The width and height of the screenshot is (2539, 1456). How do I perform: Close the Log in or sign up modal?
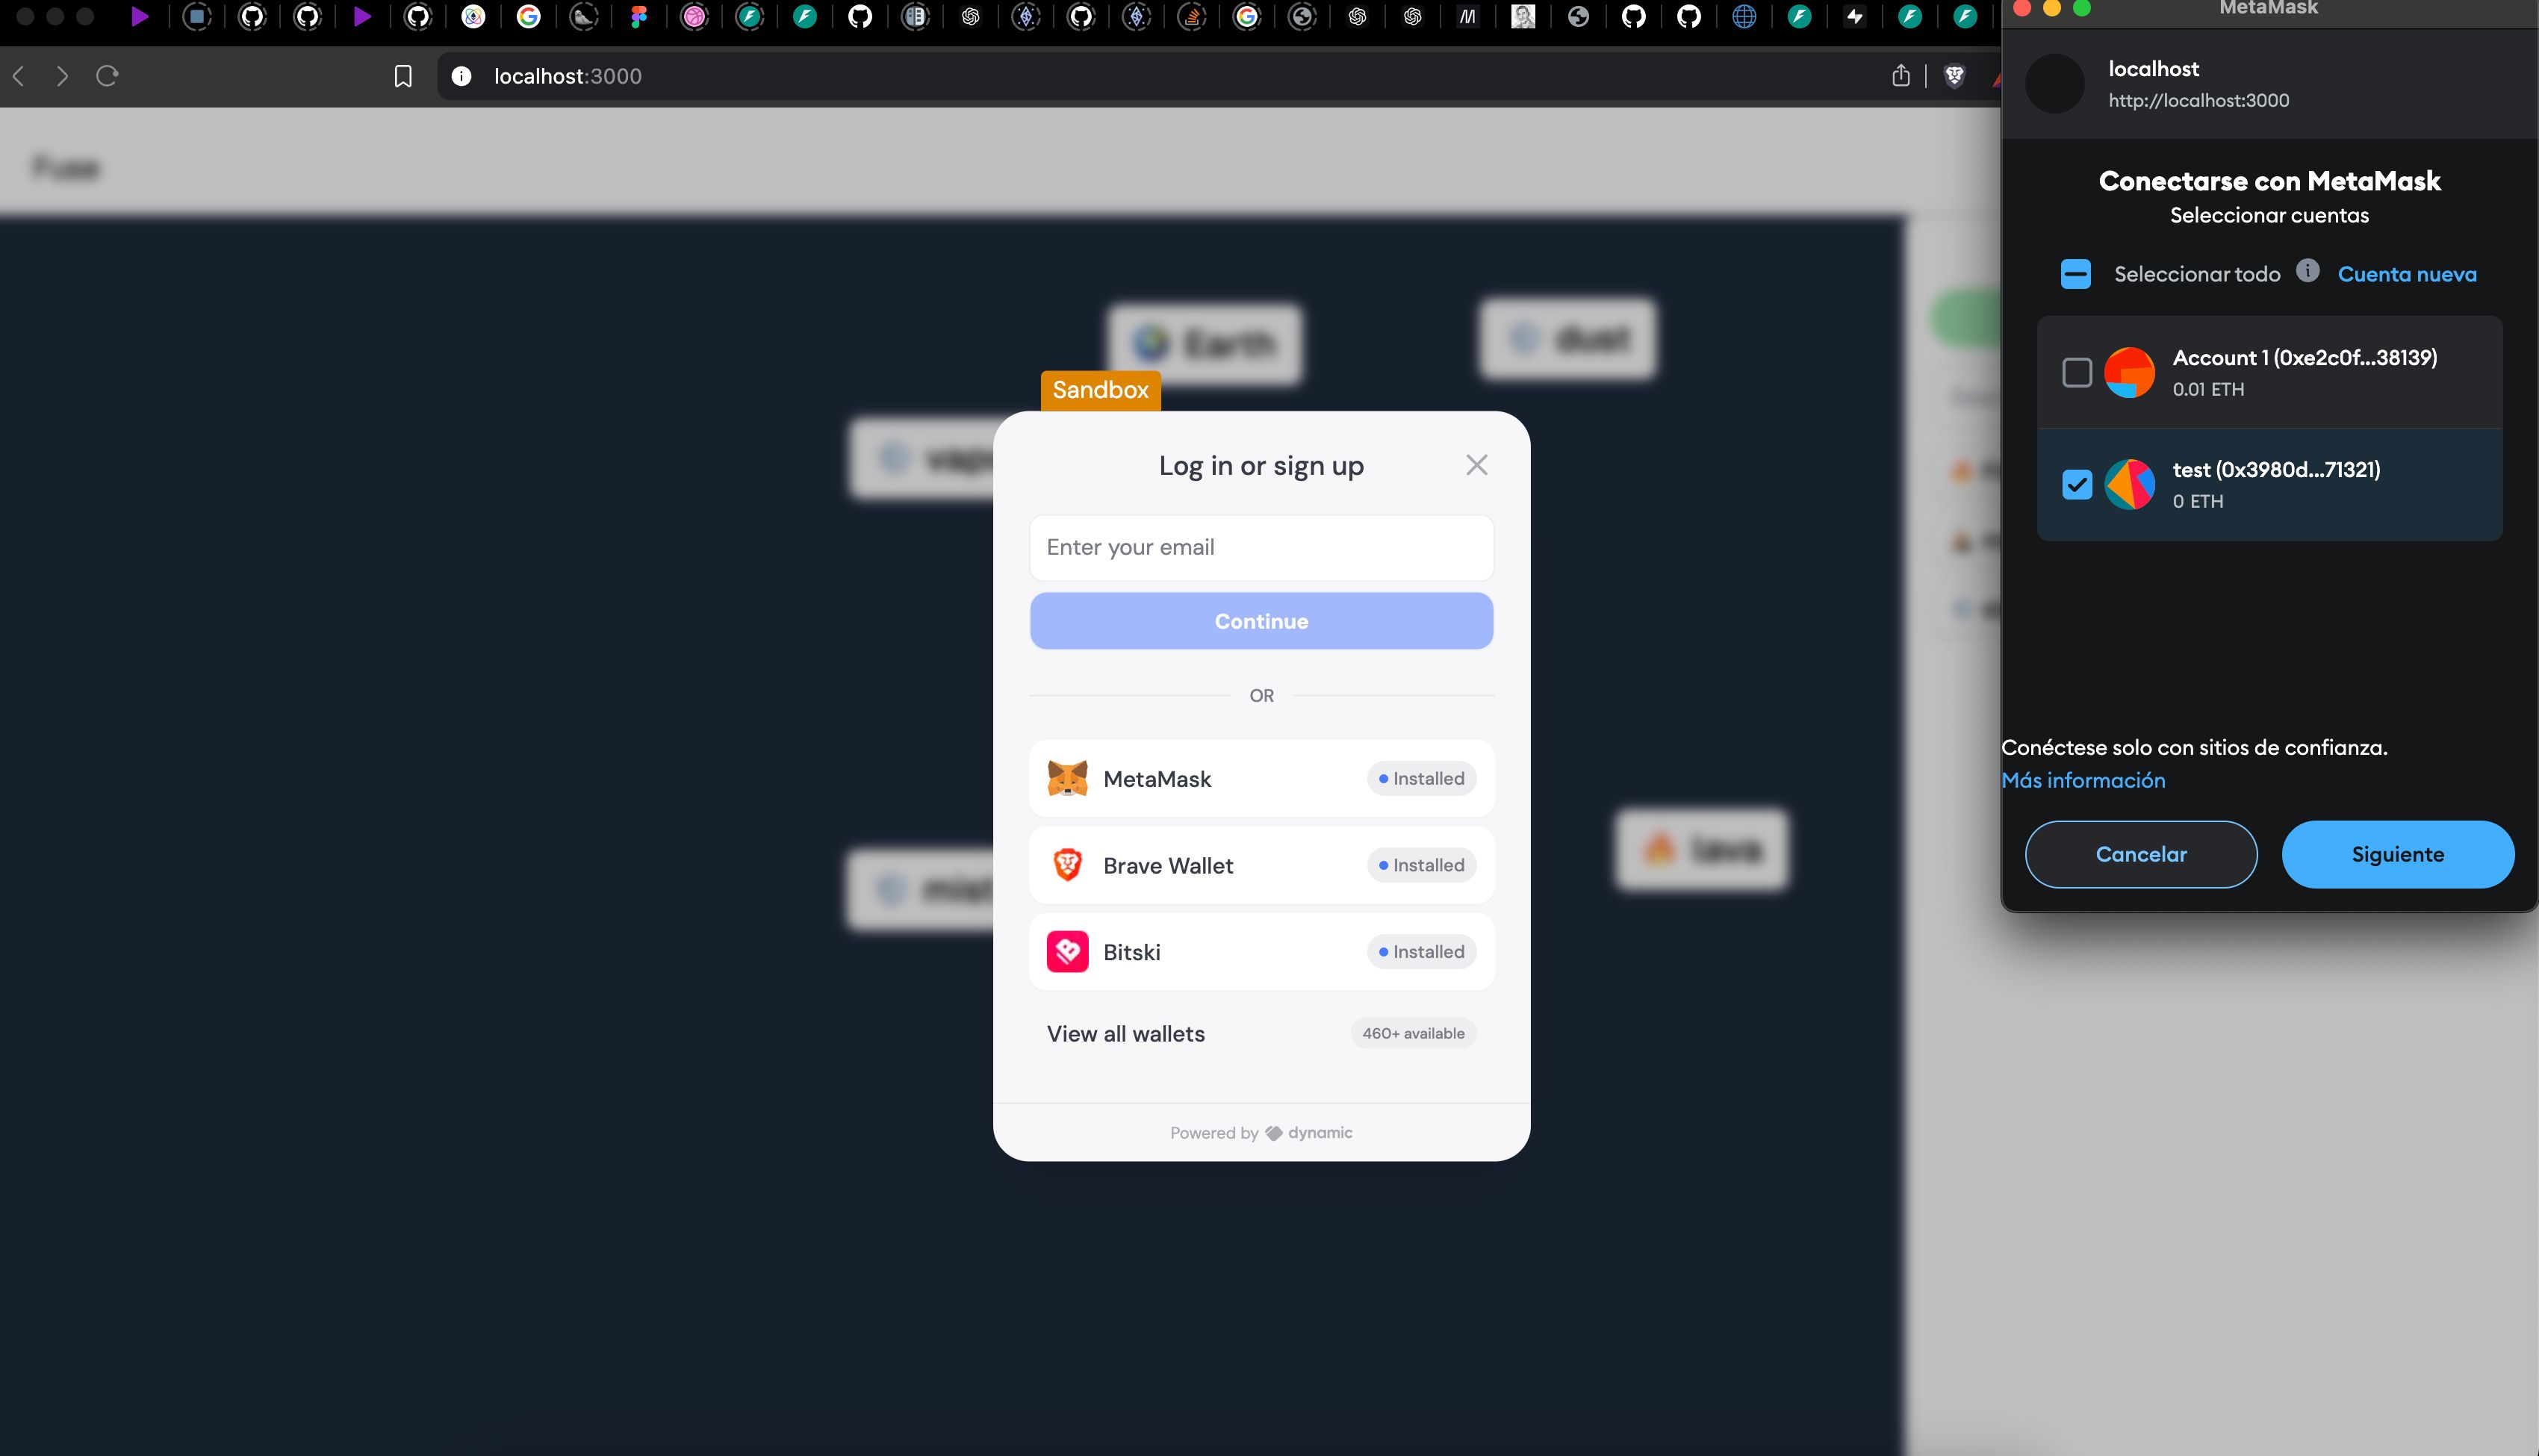point(1477,465)
